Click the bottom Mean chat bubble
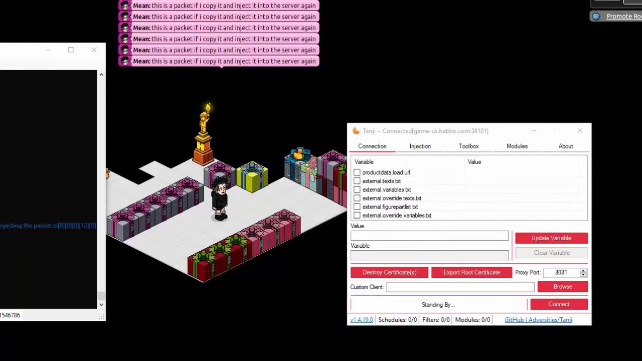The width and height of the screenshot is (642, 361). pyautogui.click(x=219, y=61)
